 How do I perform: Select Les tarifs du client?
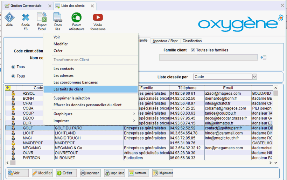(91, 89)
